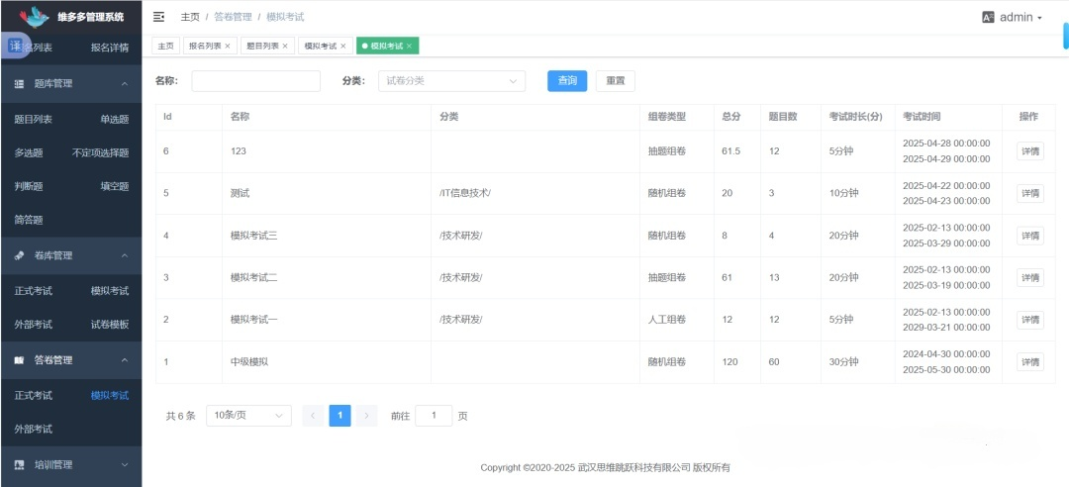Close the 报名列表 tab
The width and height of the screenshot is (1069, 487).
[x=227, y=46]
